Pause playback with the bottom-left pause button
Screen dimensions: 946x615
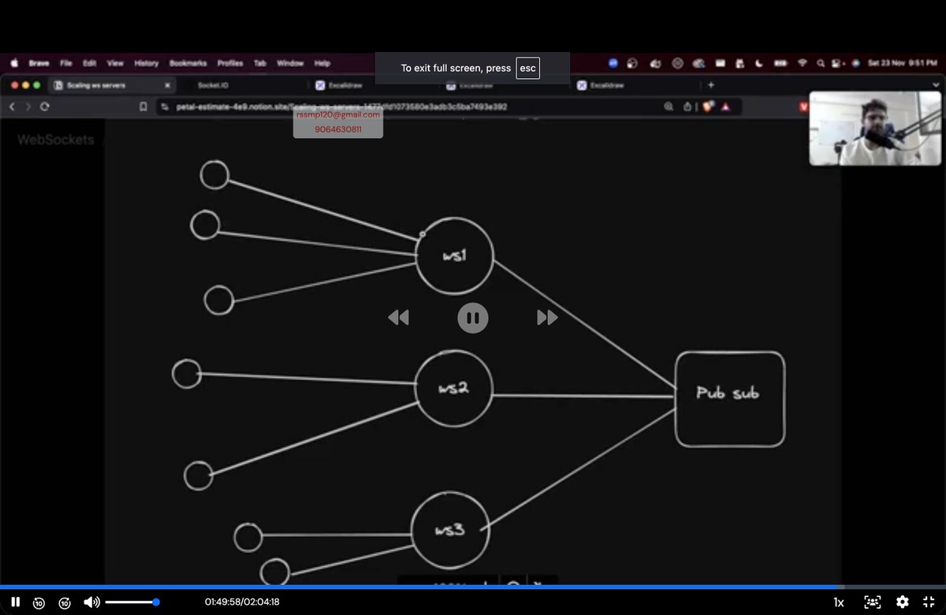tap(16, 602)
